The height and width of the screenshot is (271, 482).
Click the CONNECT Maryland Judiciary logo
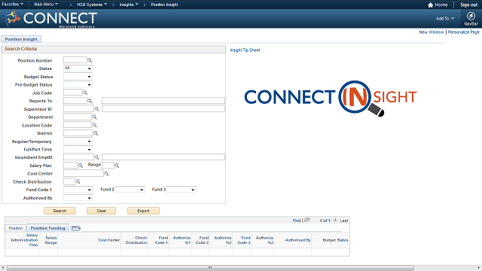(x=50, y=18)
